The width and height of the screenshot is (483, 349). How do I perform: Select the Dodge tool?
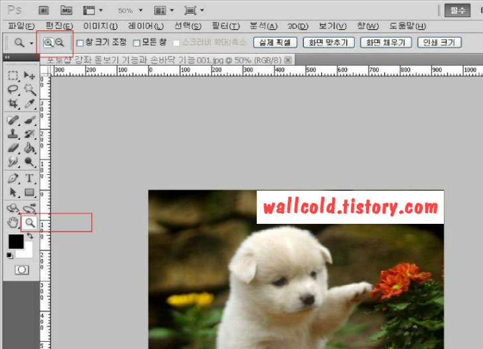click(x=30, y=162)
